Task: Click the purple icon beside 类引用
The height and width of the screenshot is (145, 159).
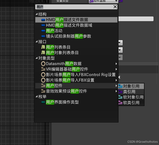Action: pyautogui.click(x=120, y=91)
